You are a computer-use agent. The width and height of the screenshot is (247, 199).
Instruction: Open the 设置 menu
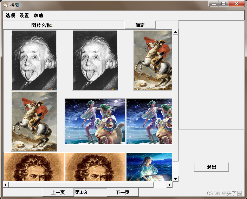pos(24,15)
